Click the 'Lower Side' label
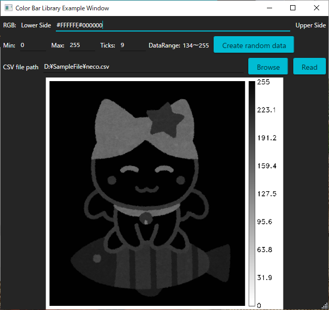Viewport: 329px width, 310px height. click(36, 25)
